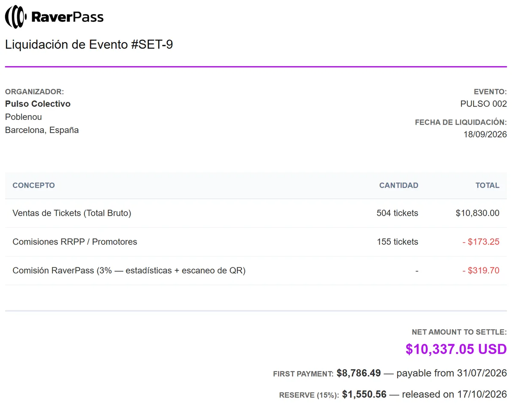Click the first payment amount $8,786.49
This screenshot has height=412, width=512.
pos(358,373)
